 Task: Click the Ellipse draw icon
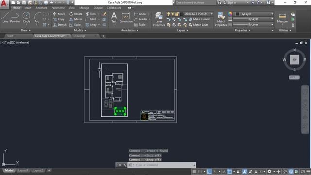pyautogui.click(x=44, y=19)
